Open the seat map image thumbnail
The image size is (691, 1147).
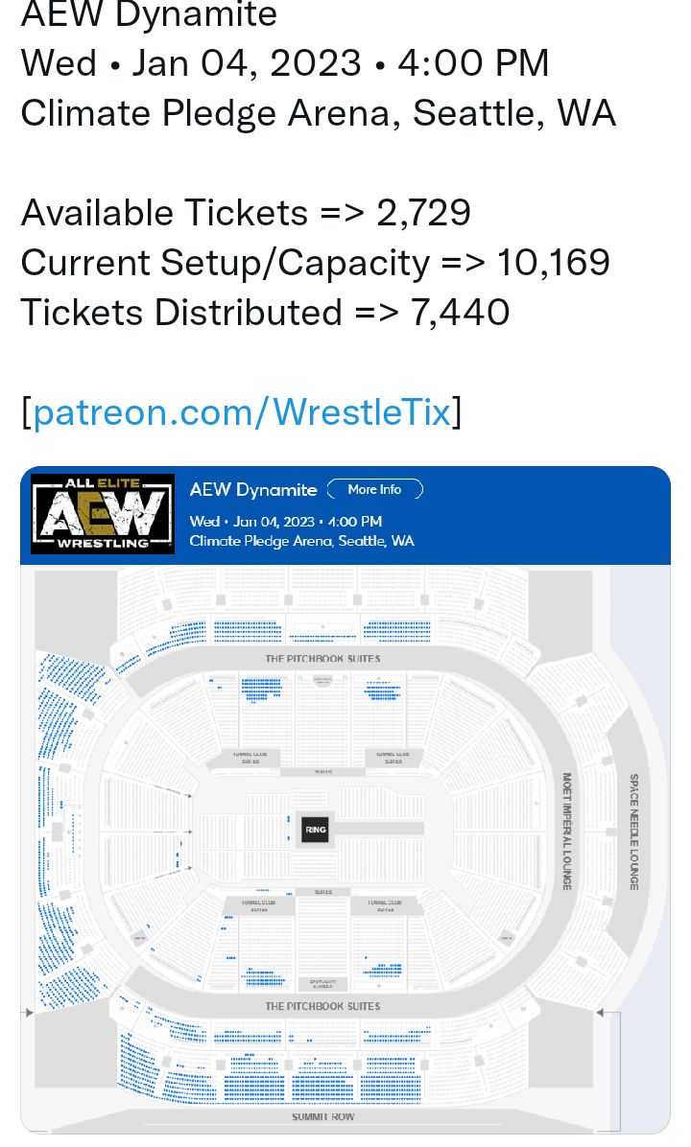tap(345, 800)
